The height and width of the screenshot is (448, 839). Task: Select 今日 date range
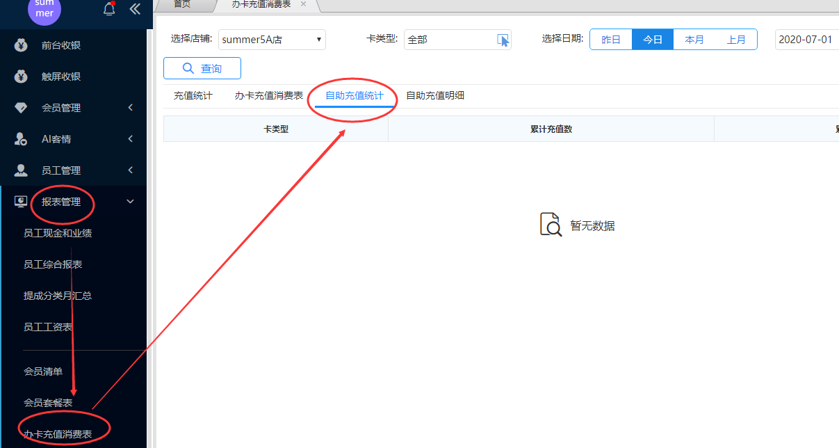[653, 40]
